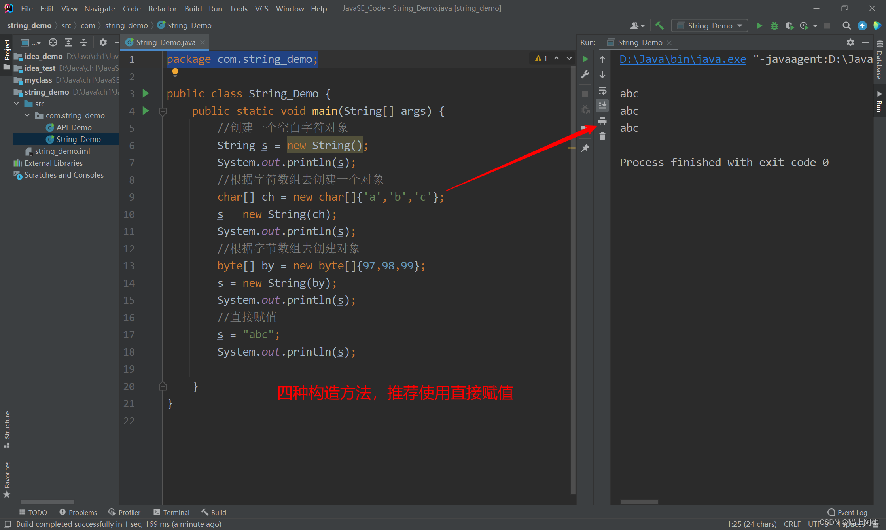
Task: Build the project using the hammer icon
Action: coord(659,25)
